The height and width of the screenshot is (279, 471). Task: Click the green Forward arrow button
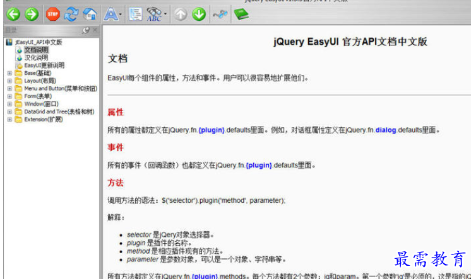[x=32, y=14]
